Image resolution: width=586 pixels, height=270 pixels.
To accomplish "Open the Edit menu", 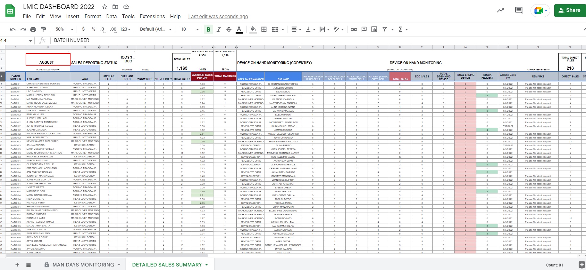I will (40, 16).
